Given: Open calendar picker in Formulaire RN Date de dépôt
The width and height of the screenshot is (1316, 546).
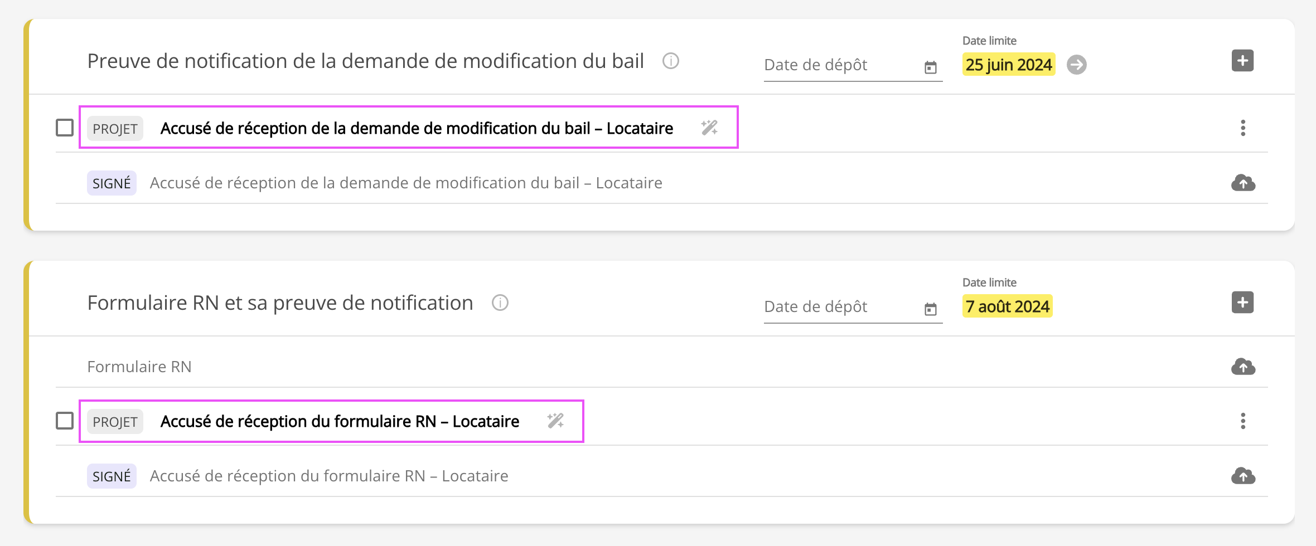Looking at the screenshot, I should 930,309.
